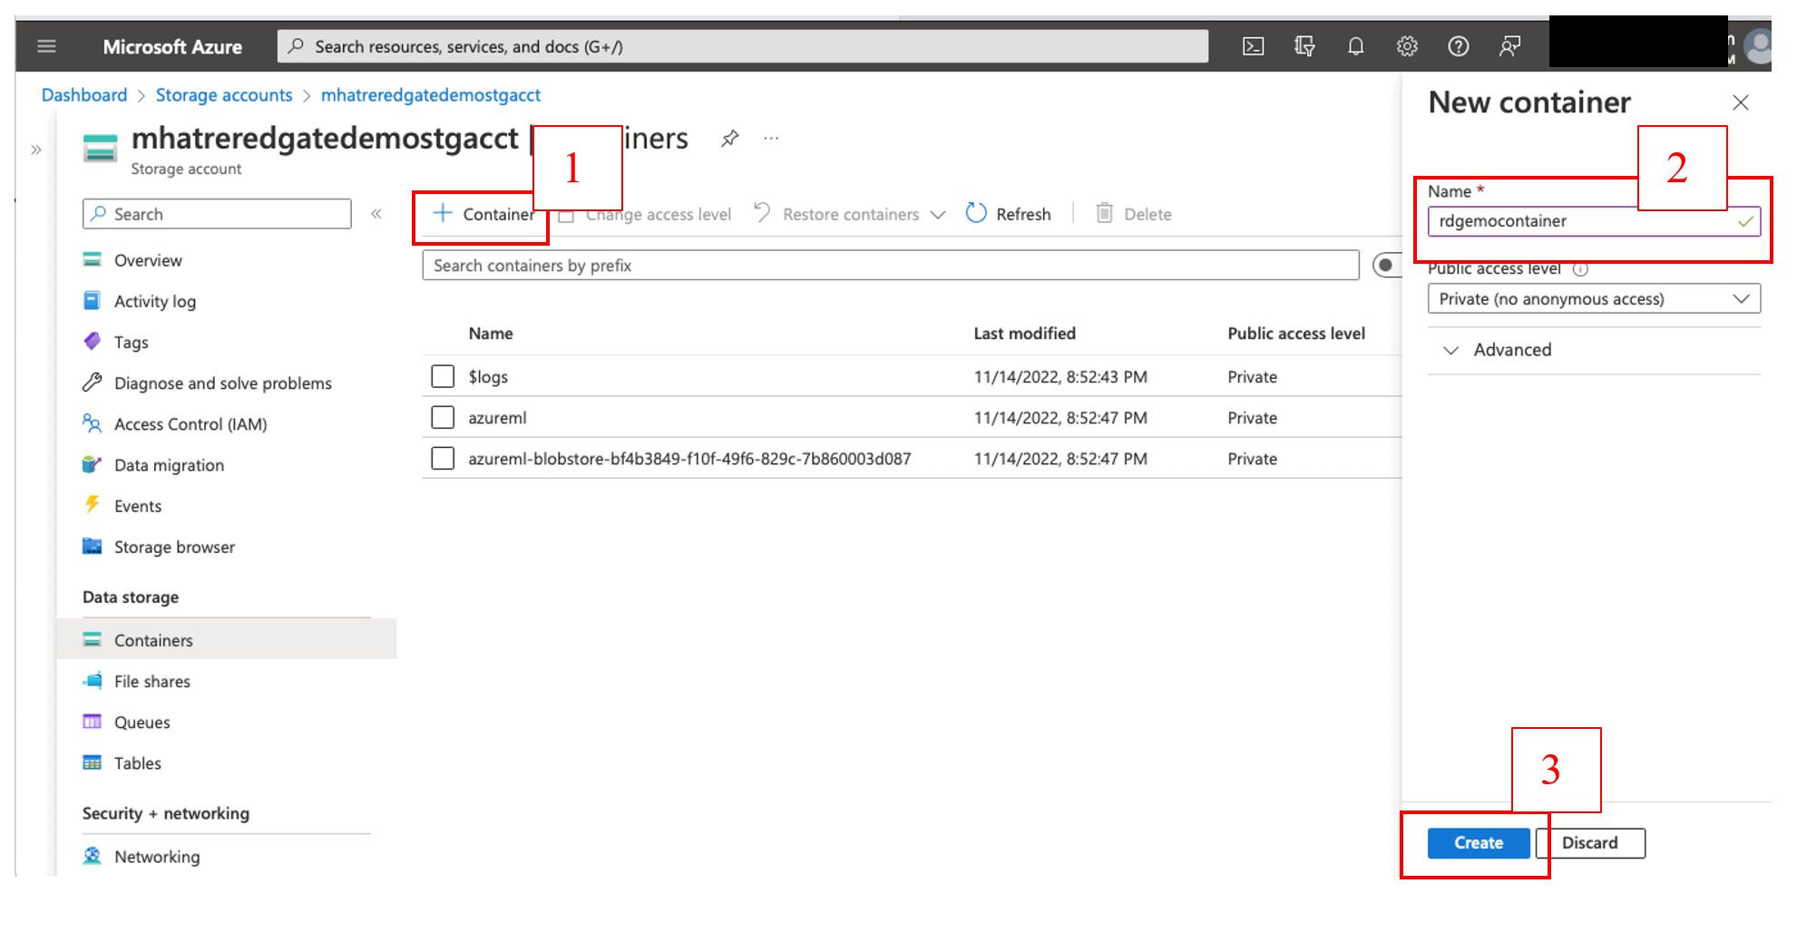Click the container Name input field
1797x932 pixels.
[1594, 221]
